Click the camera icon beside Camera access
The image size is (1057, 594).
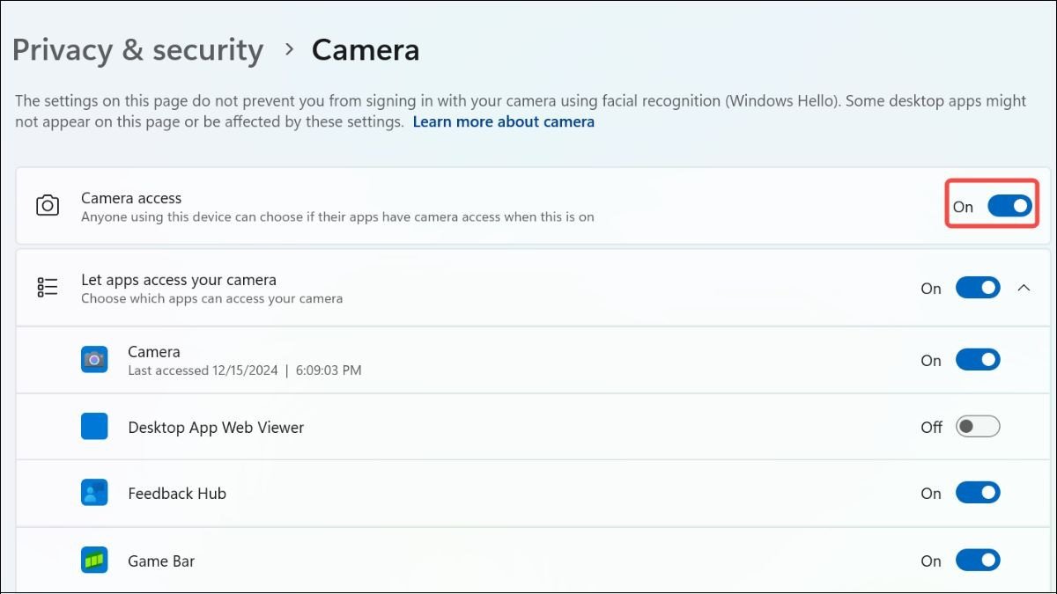pyautogui.click(x=47, y=205)
